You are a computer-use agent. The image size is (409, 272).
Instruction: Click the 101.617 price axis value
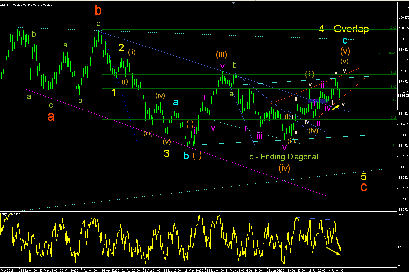pyautogui.click(x=403, y=7)
